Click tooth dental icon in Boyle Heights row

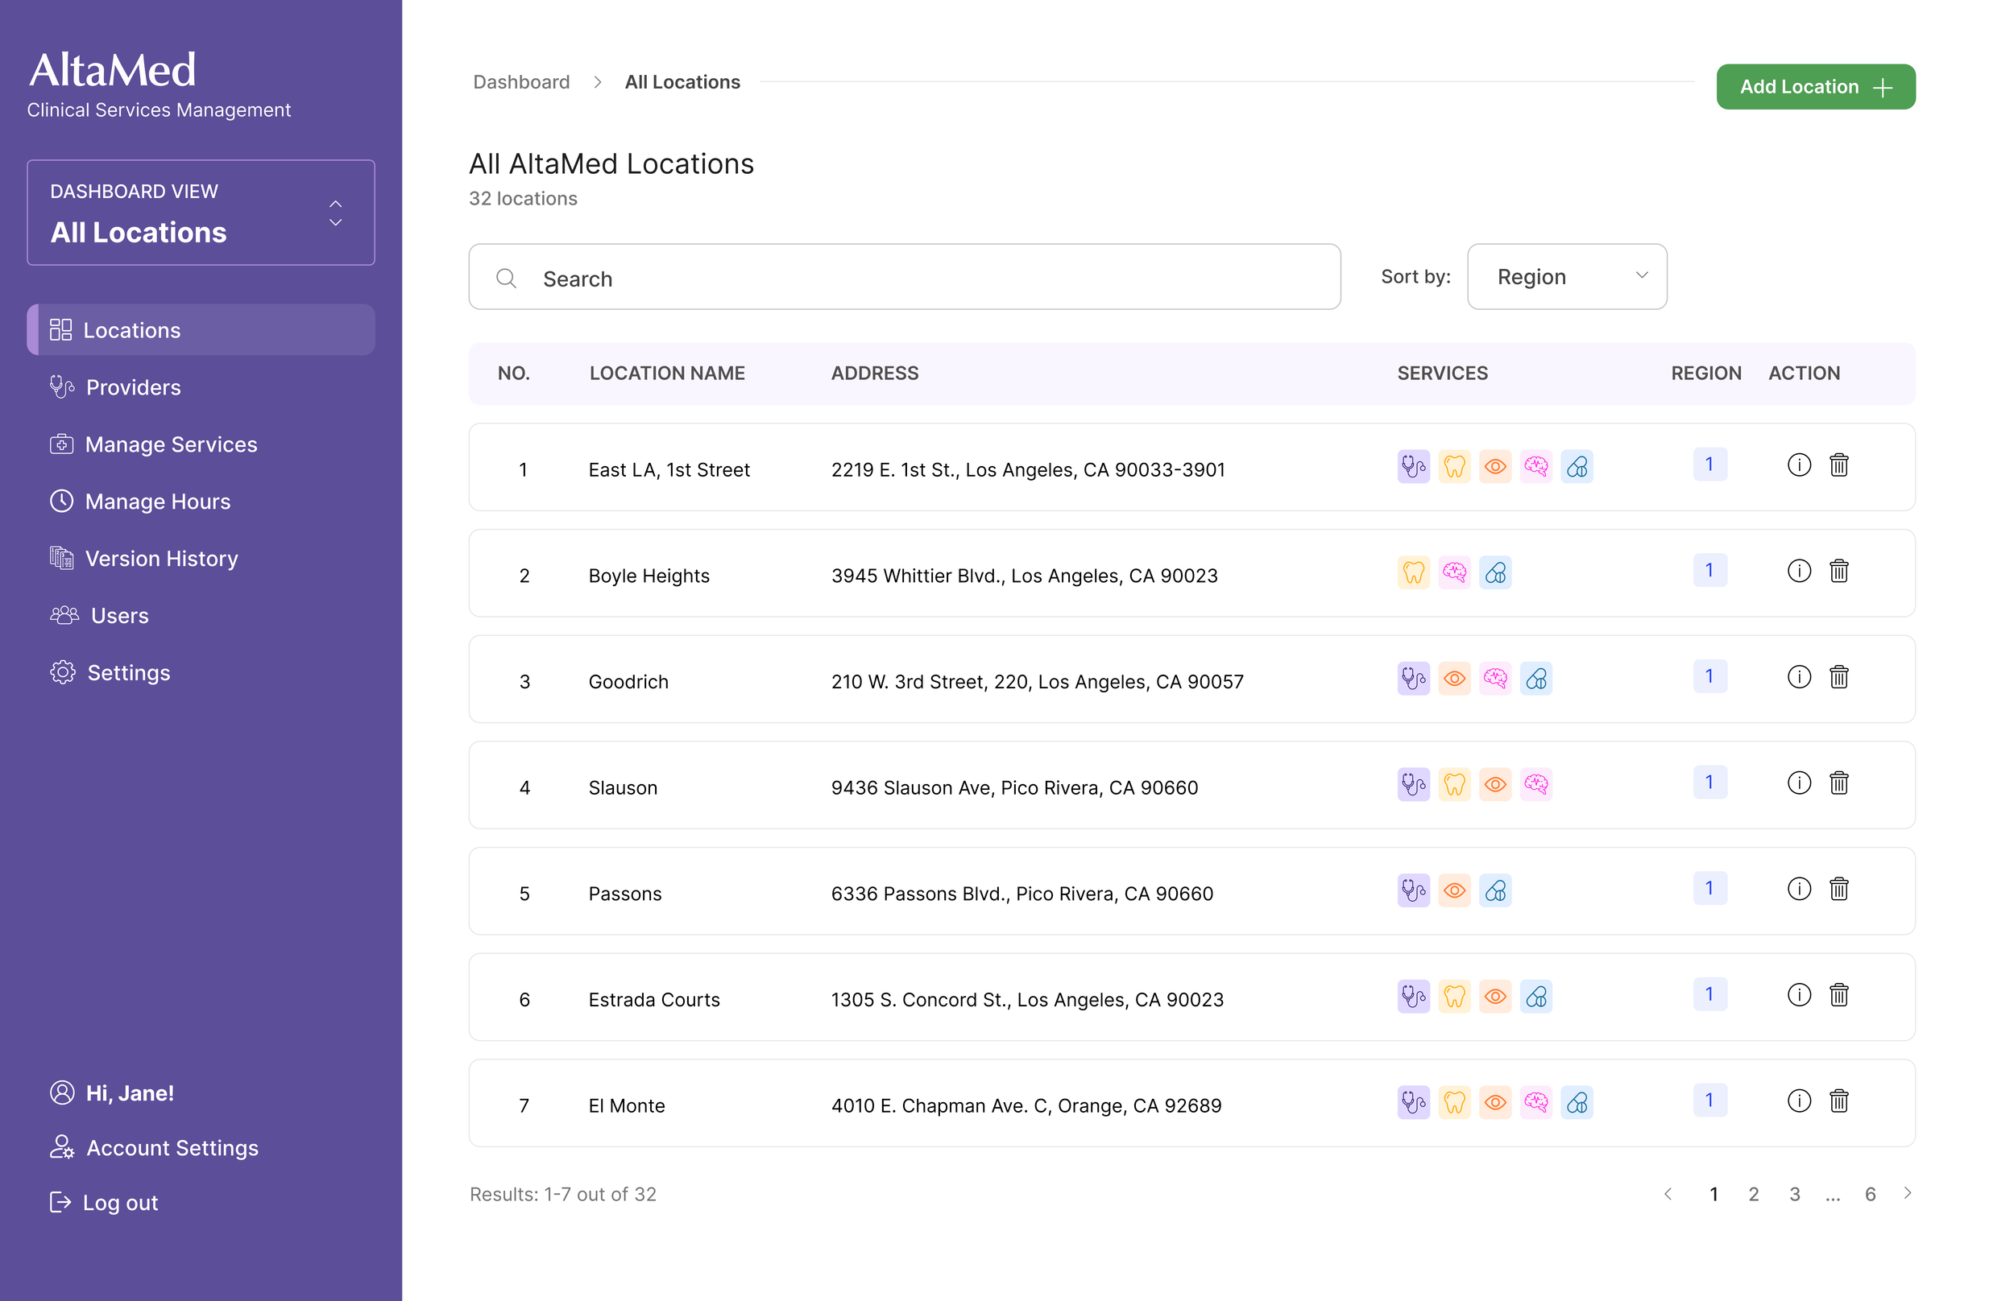[x=1413, y=572]
